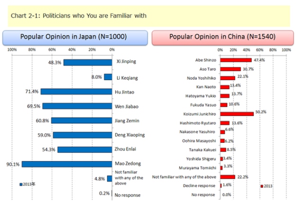
Task: Click the Zhou Enlai 54.3% bar
Action: (x=85, y=149)
